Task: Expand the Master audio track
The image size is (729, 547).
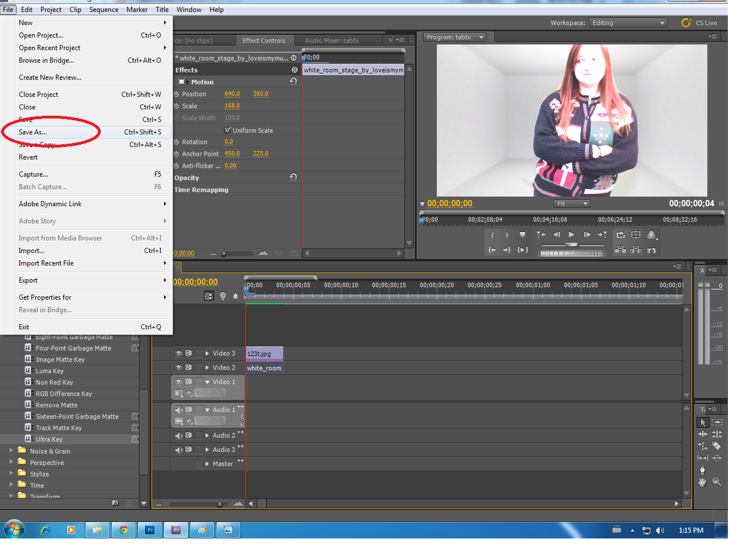Action: click(x=207, y=464)
